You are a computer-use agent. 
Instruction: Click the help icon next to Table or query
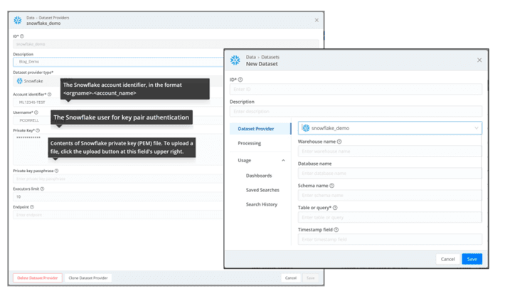click(x=334, y=208)
